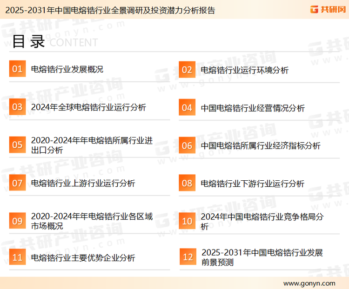
Task: Visit the www.gonyn.com website link
Action: [x=309, y=283]
